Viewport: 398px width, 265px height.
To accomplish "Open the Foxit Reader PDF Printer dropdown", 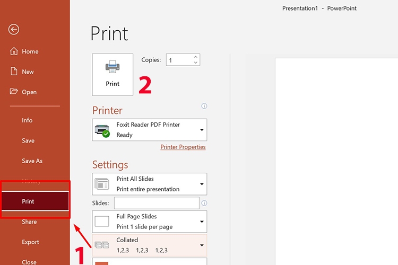I will tap(150, 130).
